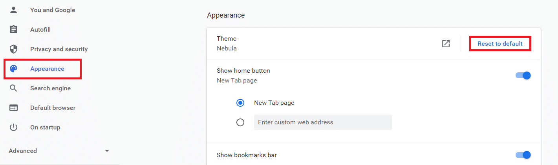Toggle the Show home button switch

tap(523, 75)
